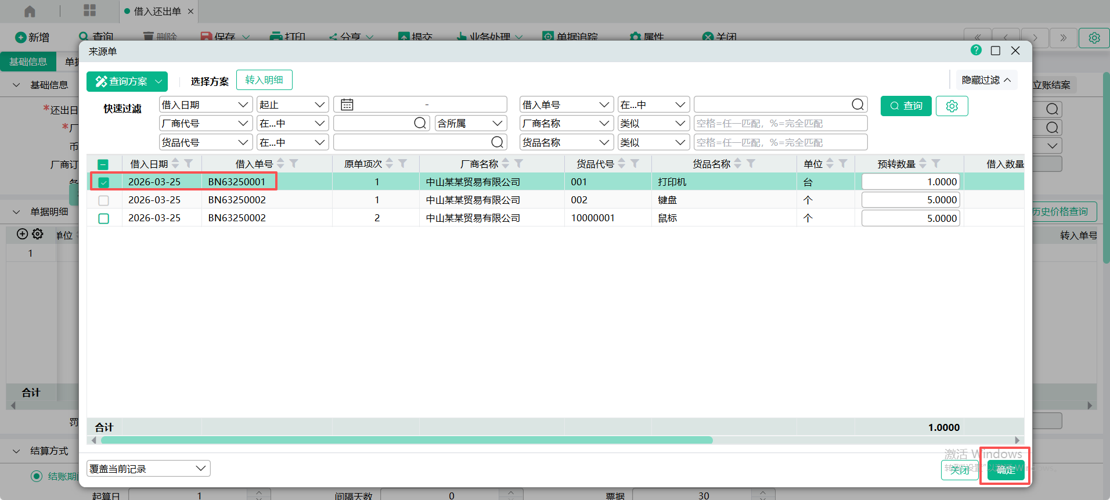
Task: Open the 含所属 dropdown
Action: click(x=470, y=124)
